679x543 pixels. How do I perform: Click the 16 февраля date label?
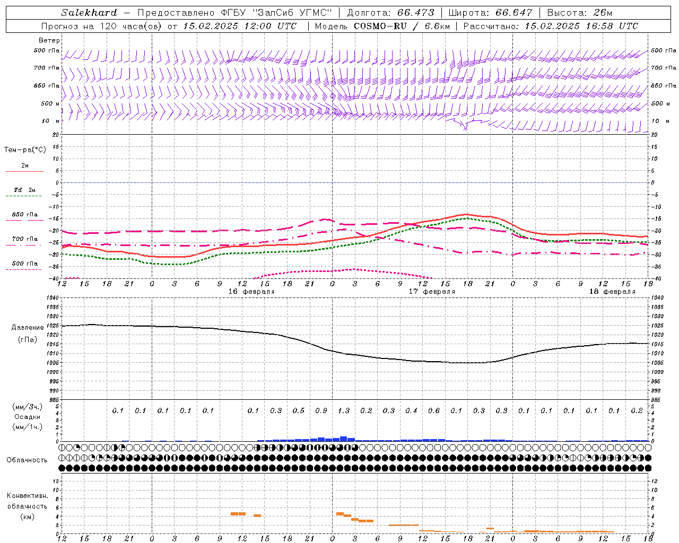pos(251,292)
